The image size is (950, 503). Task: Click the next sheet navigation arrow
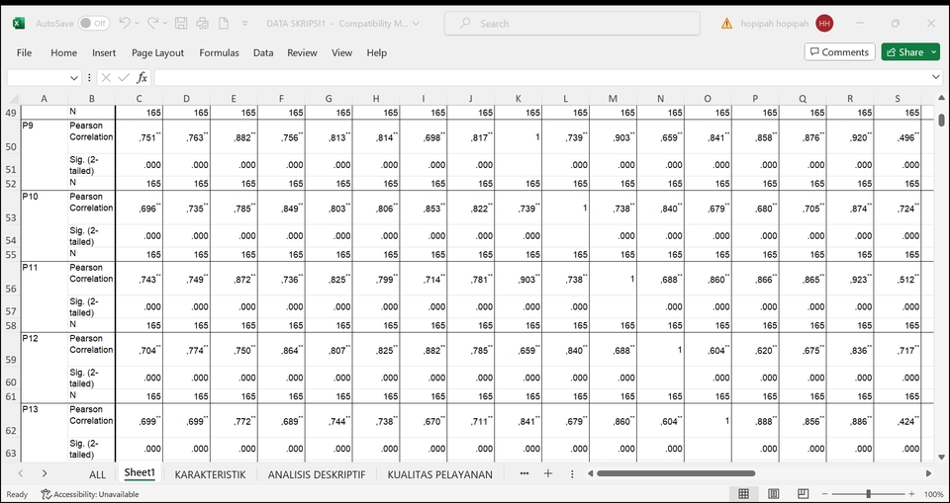pyautogui.click(x=45, y=473)
